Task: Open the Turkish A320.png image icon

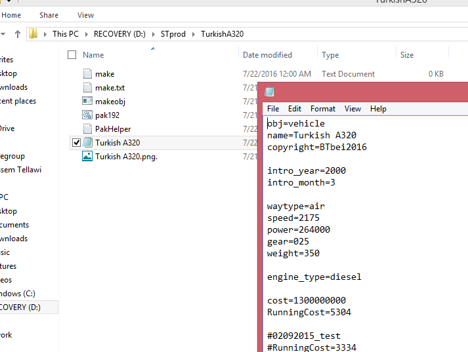Action: pyautogui.click(x=88, y=157)
